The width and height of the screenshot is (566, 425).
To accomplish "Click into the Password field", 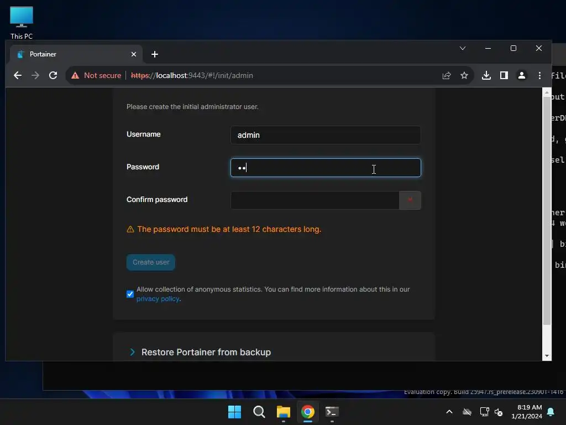I will point(326,168).
